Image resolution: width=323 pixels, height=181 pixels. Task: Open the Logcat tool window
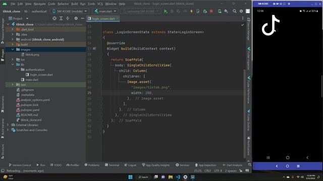click(x=130, y=165)
